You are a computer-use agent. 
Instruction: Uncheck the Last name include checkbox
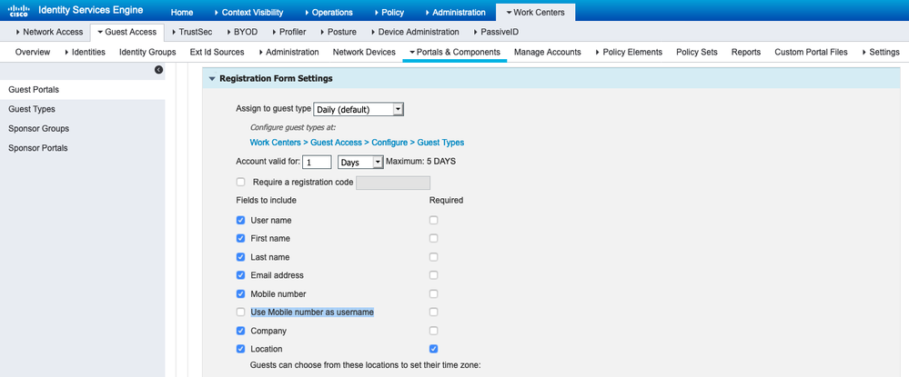(x=240, y=256)
